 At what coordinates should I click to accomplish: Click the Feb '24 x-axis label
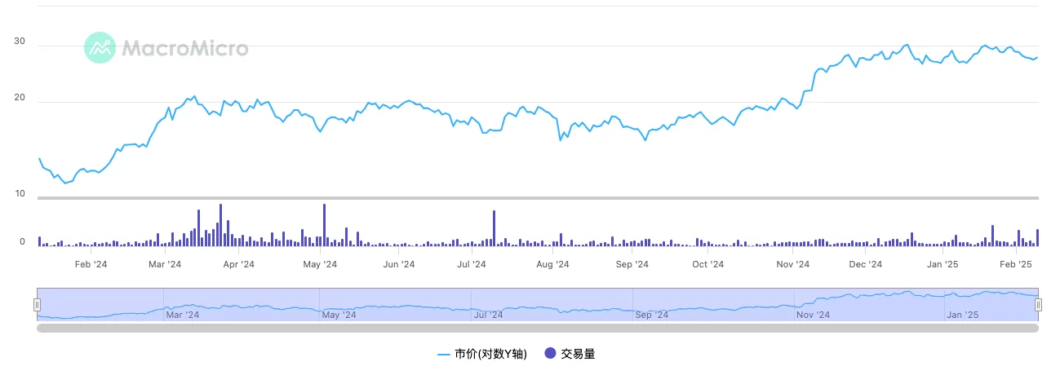91,264
